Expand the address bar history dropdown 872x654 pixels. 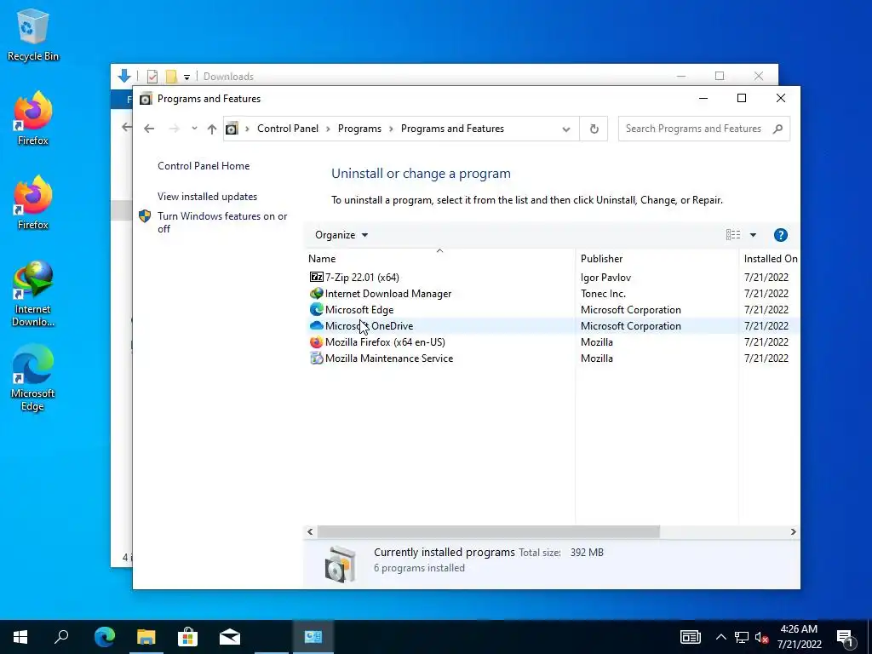[x=565, y=129]
